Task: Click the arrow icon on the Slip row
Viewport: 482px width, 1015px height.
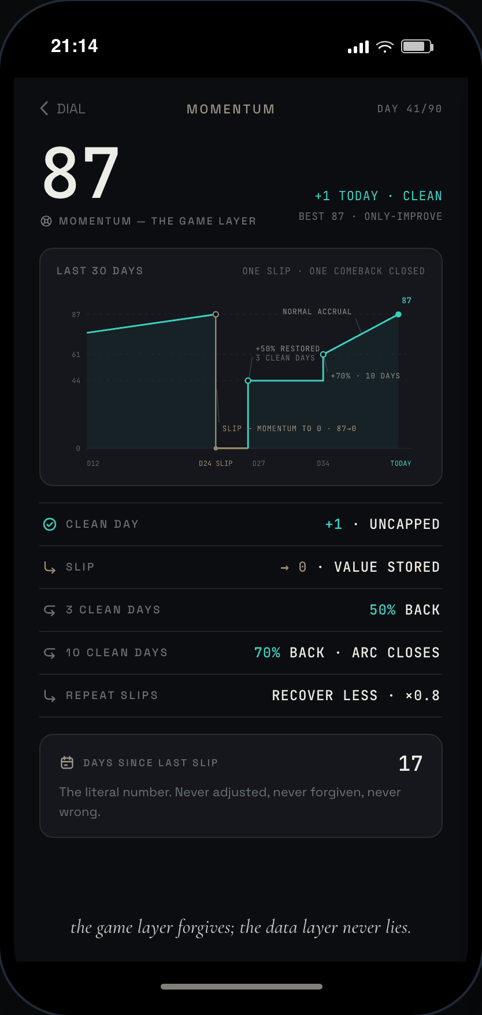Action: (50, 567)
